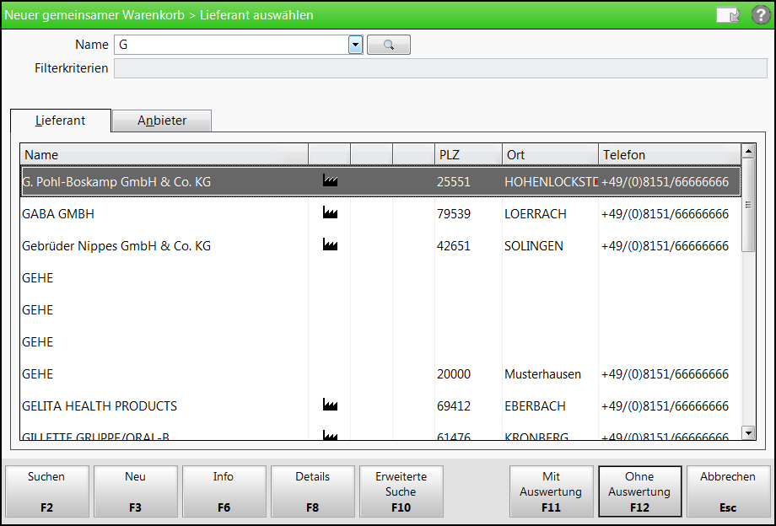Switch to the Lieferant tab

pyautogui.click(x=61, y=121)
